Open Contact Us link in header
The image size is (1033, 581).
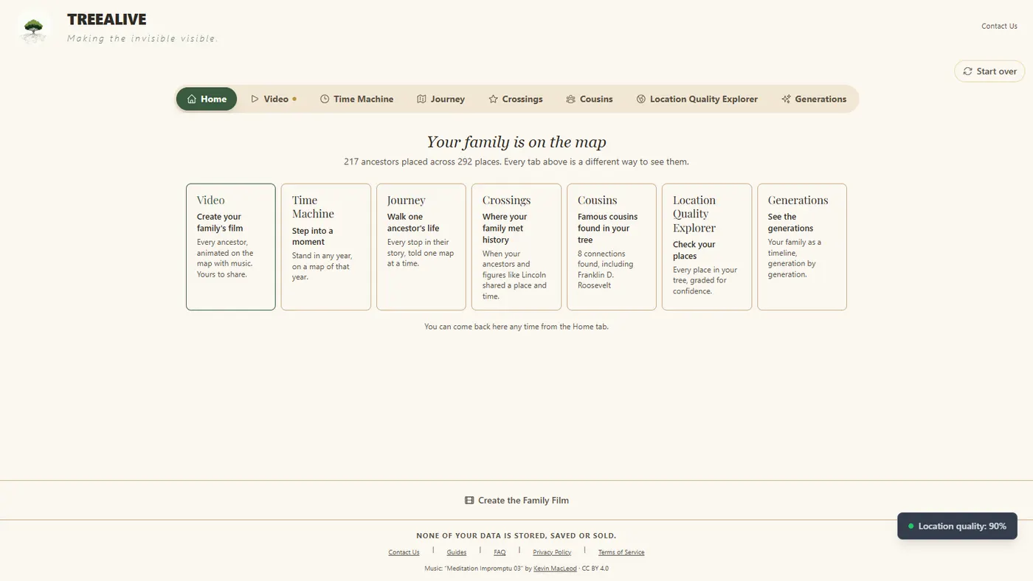coord(999,26)
